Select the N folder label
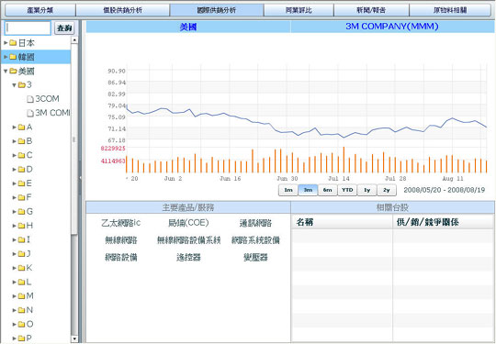 point(29,310)
